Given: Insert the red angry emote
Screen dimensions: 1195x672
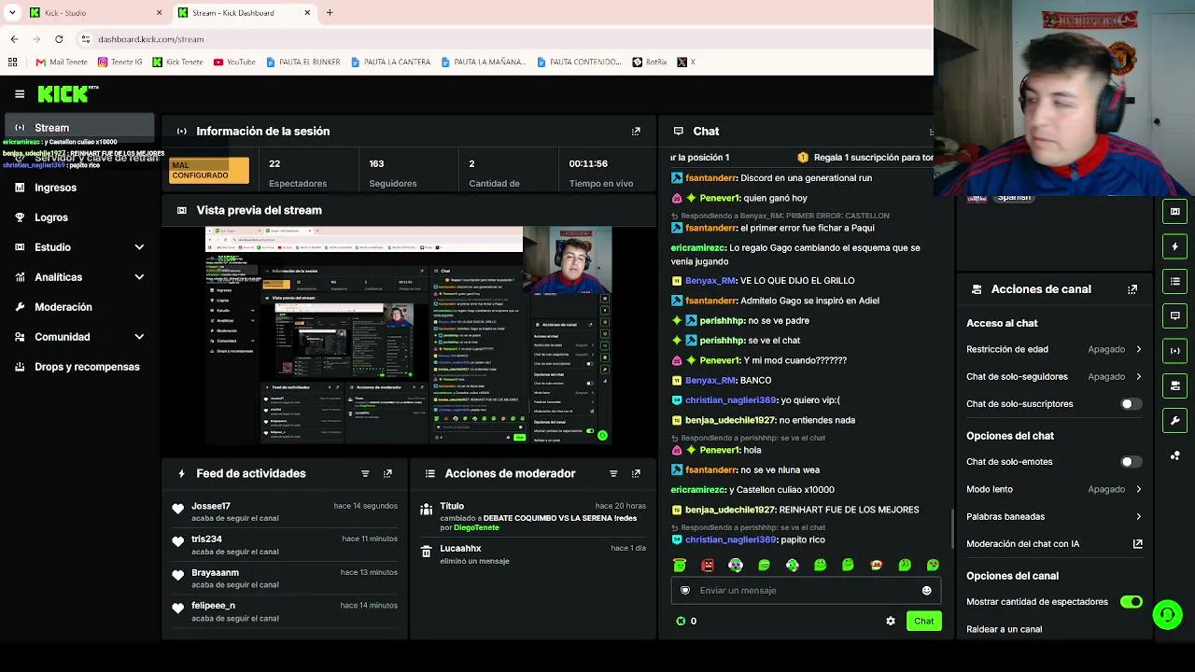Looking at the screenshot, I should 708,566.
